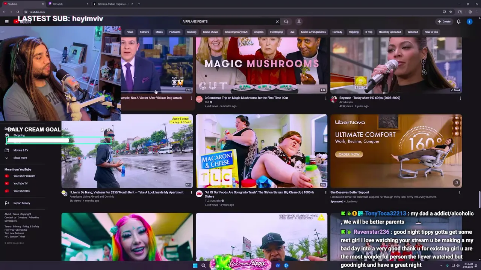The width and height of the screenshot is (481, 270).
Task: Open the Americans Living Abroad channel avatar
Action: (64, 193)
